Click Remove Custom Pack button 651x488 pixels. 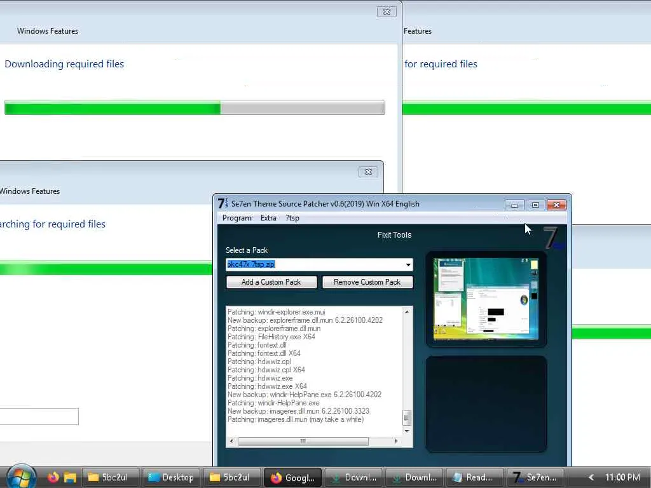tap(367, 282)
